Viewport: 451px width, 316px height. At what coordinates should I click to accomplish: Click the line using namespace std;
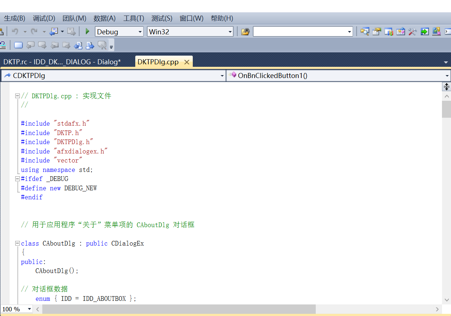57,170
